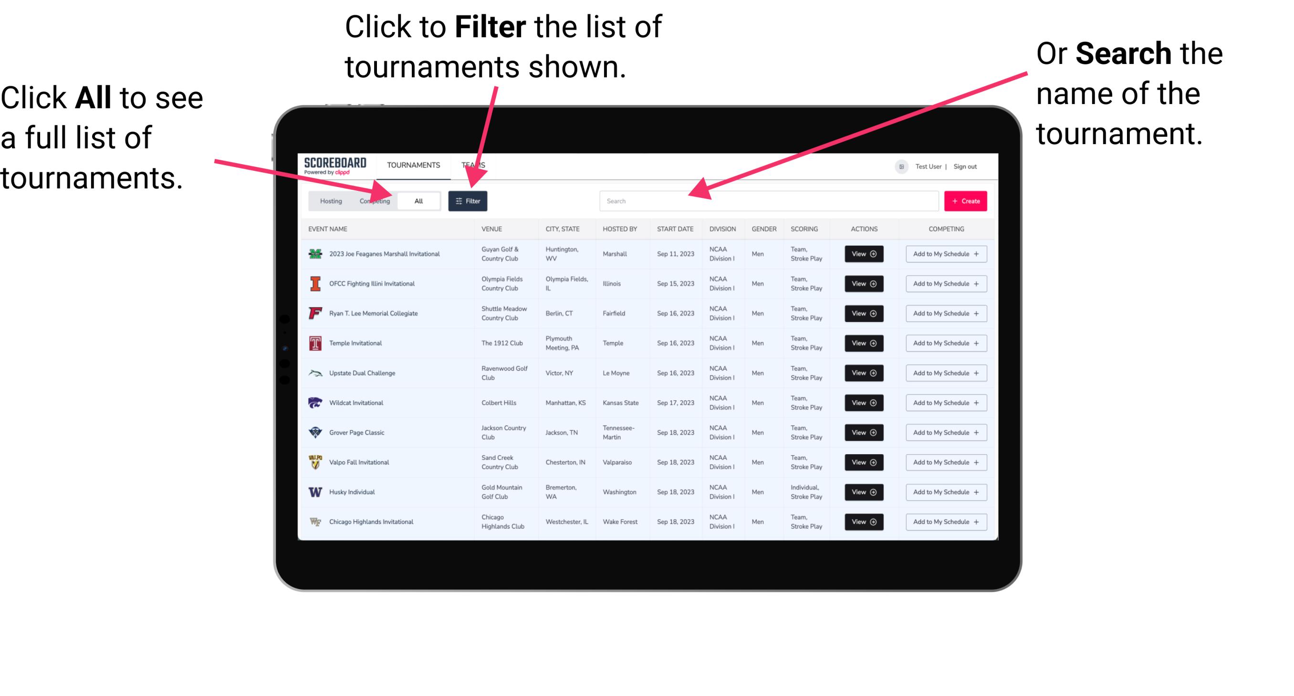Click the Wake Forest team logo icon
Screen dimensions: 1294x696
click(x=314, y=522)
